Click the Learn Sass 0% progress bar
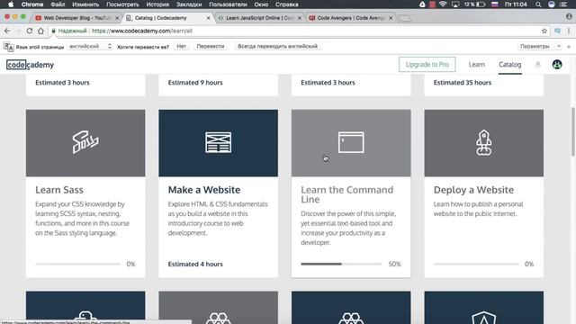The image size is (576, 324). (78, 264)
